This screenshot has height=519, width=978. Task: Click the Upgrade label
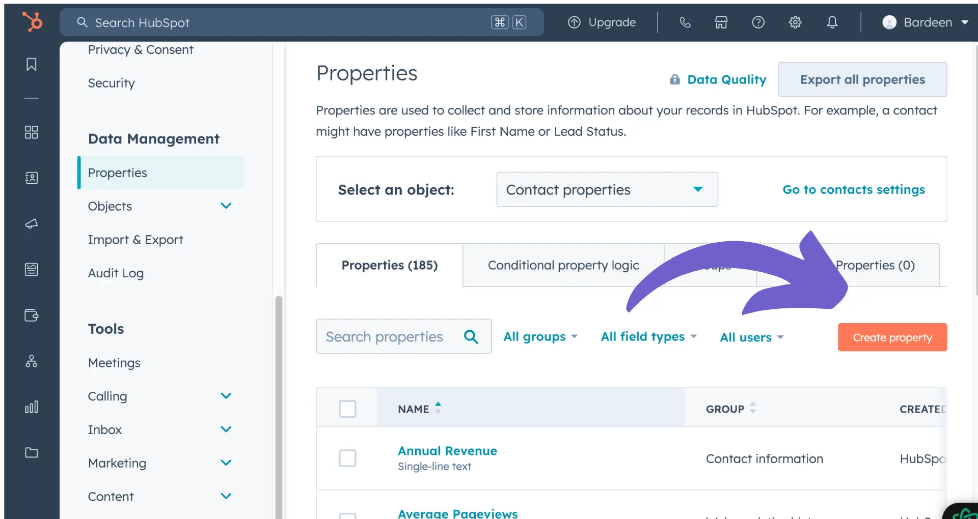click(612, 22)
